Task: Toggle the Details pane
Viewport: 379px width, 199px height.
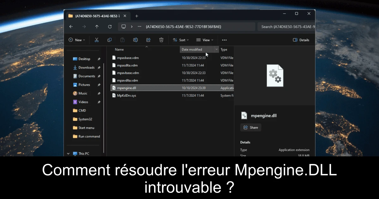Action: click(300, 40)
